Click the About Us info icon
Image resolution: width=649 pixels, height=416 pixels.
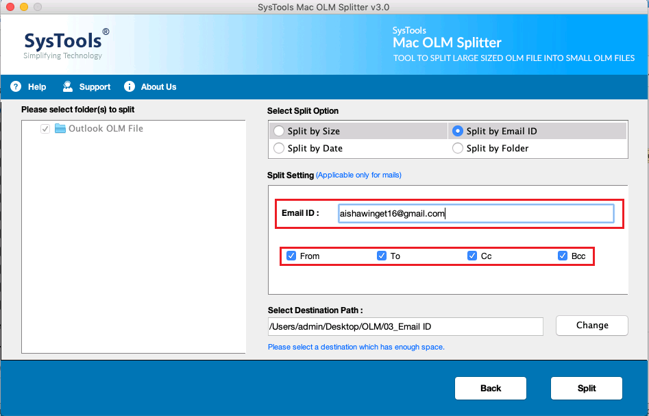point(130,86)
